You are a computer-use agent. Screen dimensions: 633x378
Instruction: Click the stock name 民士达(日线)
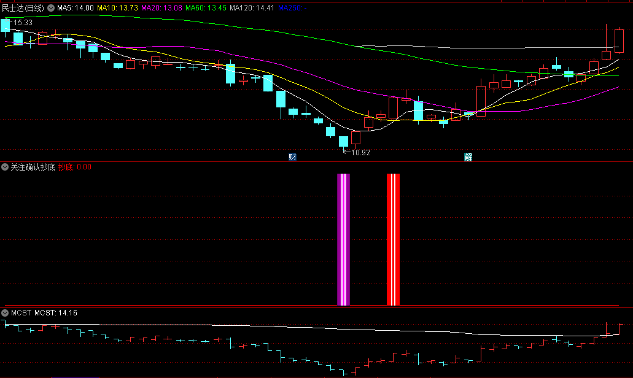point(23,7)
